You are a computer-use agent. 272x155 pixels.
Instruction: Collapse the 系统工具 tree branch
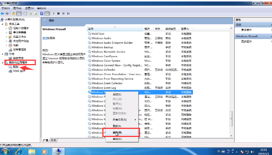(3, 24)
